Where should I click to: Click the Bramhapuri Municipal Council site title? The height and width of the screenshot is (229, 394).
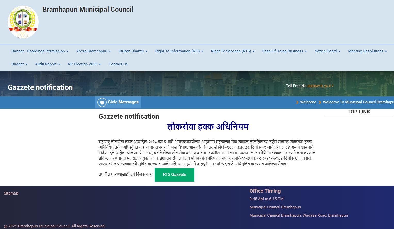(x=88, y=9)
